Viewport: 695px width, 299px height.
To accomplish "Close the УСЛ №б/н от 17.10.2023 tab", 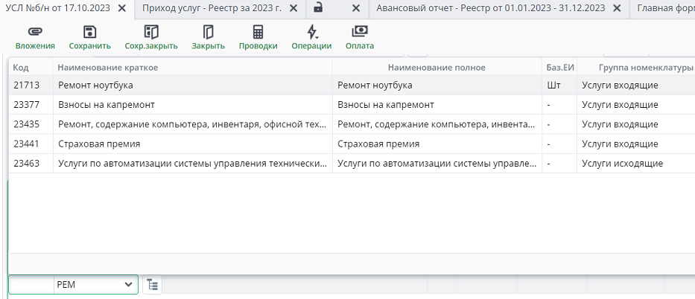I will [121, 8].
